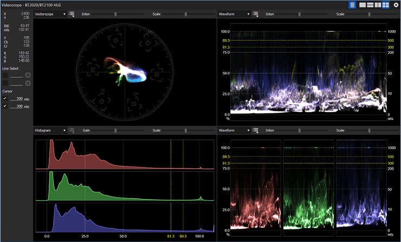Open the Vectorscope panel settings list icon
The image size is (401, 242).
[72, 14]
